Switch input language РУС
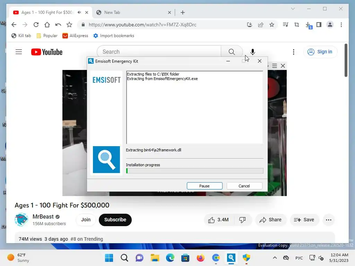The image size is (355, 266). pyautogui.click(x=299, y=258)
